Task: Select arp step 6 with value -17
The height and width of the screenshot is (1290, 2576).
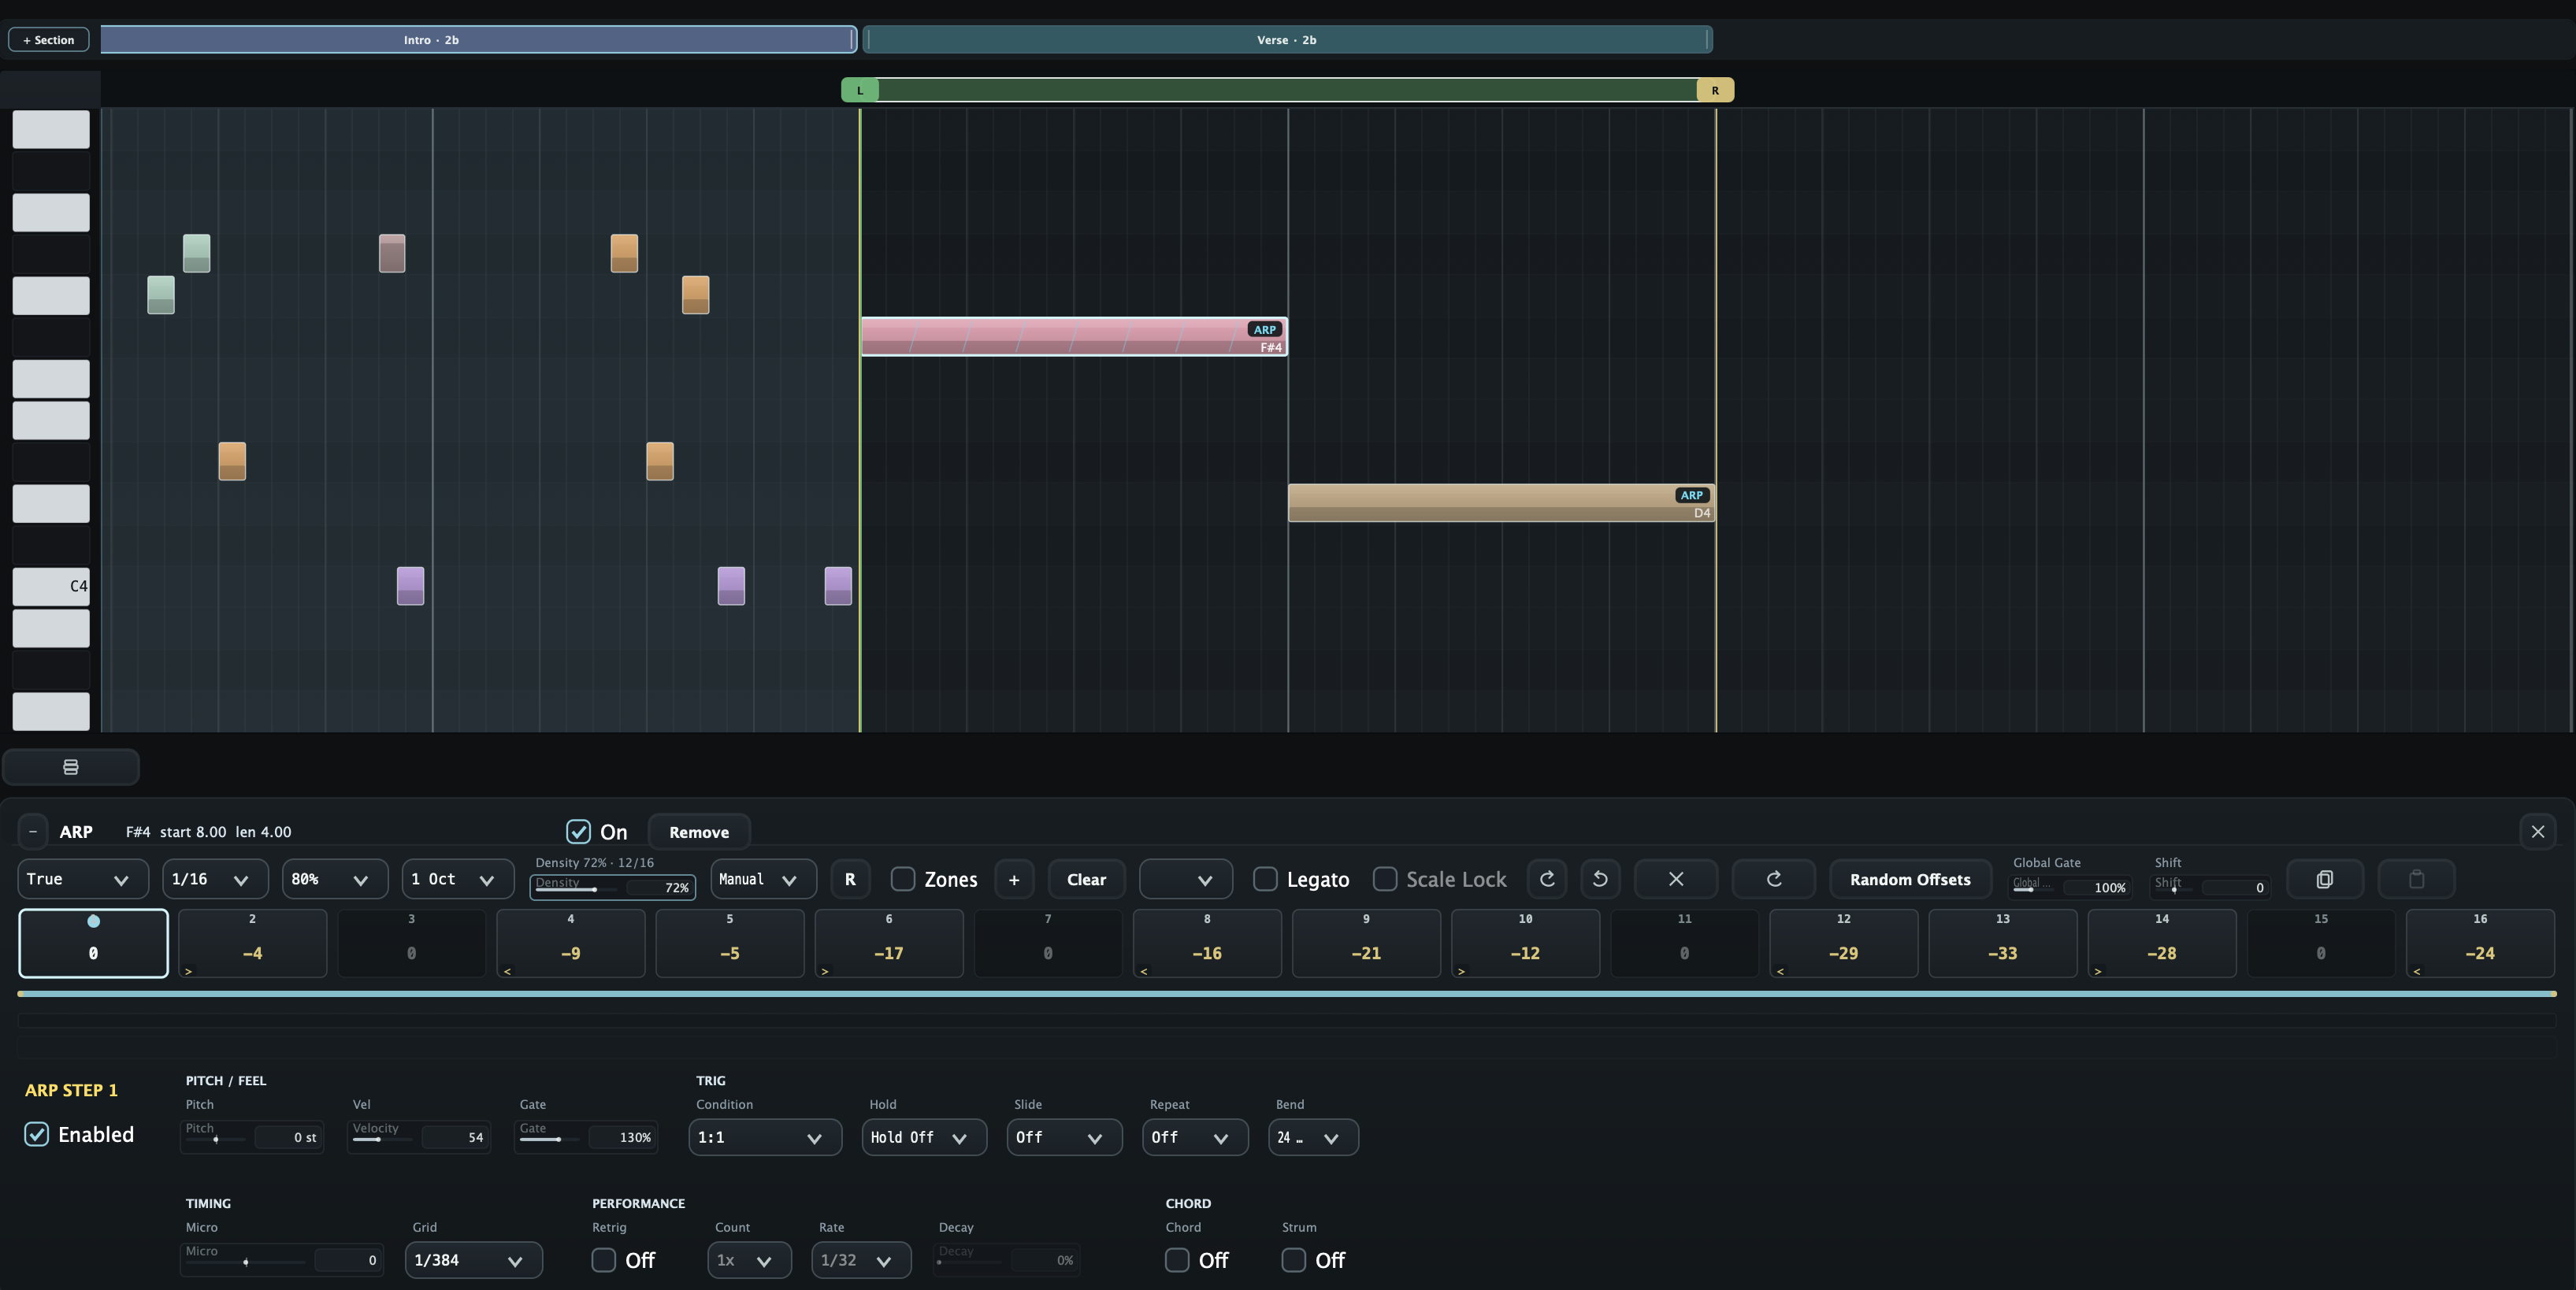Action: point(889,943)
